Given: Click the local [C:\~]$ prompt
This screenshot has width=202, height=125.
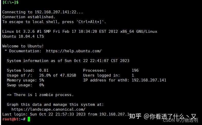Looking at the screenshot, I should click(x=11, y=2).
